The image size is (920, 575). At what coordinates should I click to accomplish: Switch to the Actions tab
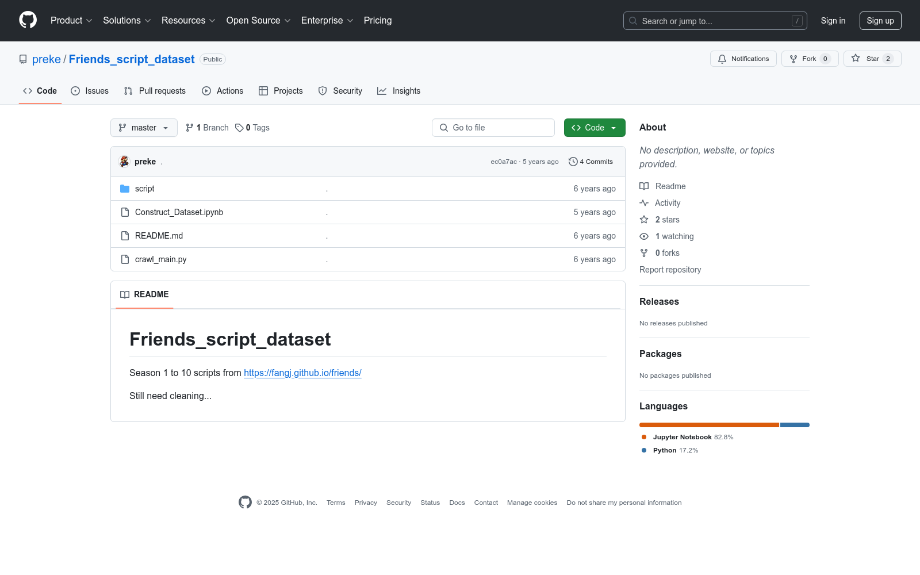[x=223, y=91]
